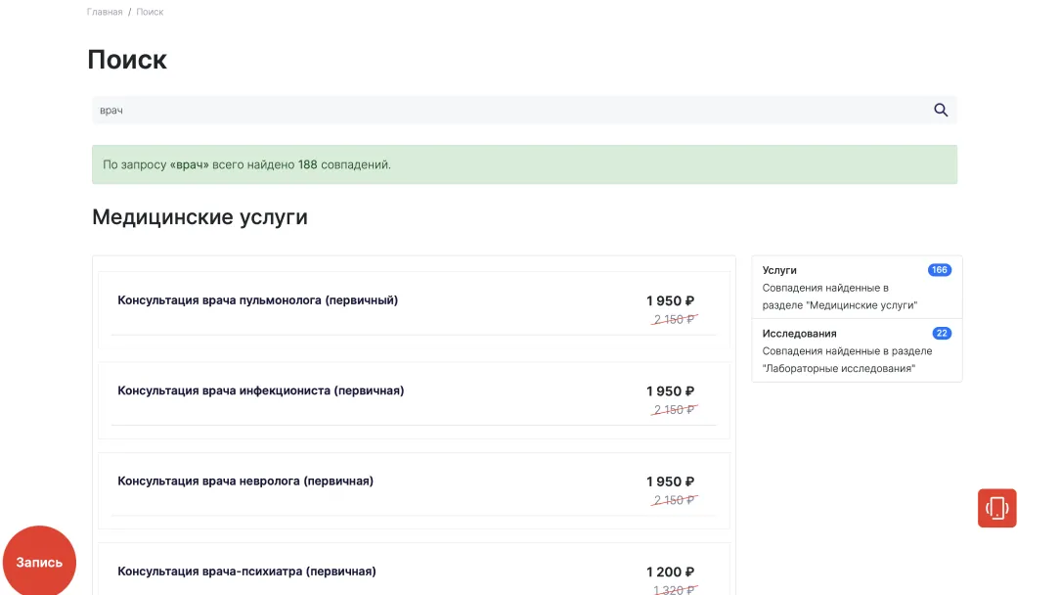Open Консультация врача инфекциониста (первичная)
Screen dimensions: 1060x595
coord(261,390)
